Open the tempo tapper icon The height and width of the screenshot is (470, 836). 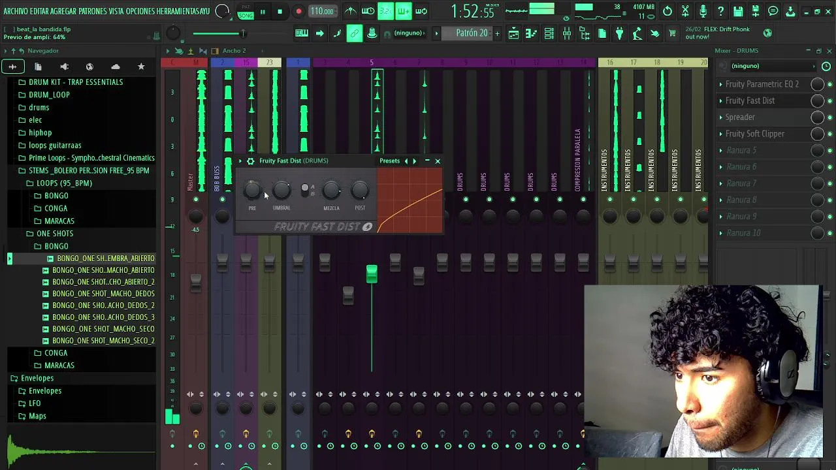tap(637, 33)
